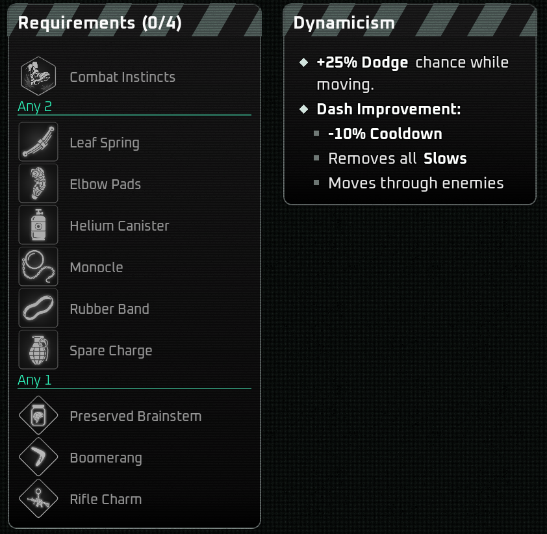The width and height of the screenshot is (547, 534).
Task: Click the Elbow Pads icon
Action: 38,184
